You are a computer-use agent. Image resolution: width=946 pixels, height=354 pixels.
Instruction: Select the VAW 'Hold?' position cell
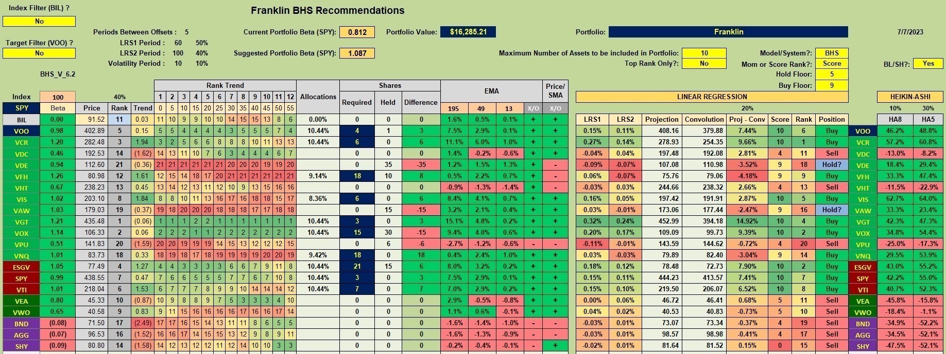click(x=832, y=210)
